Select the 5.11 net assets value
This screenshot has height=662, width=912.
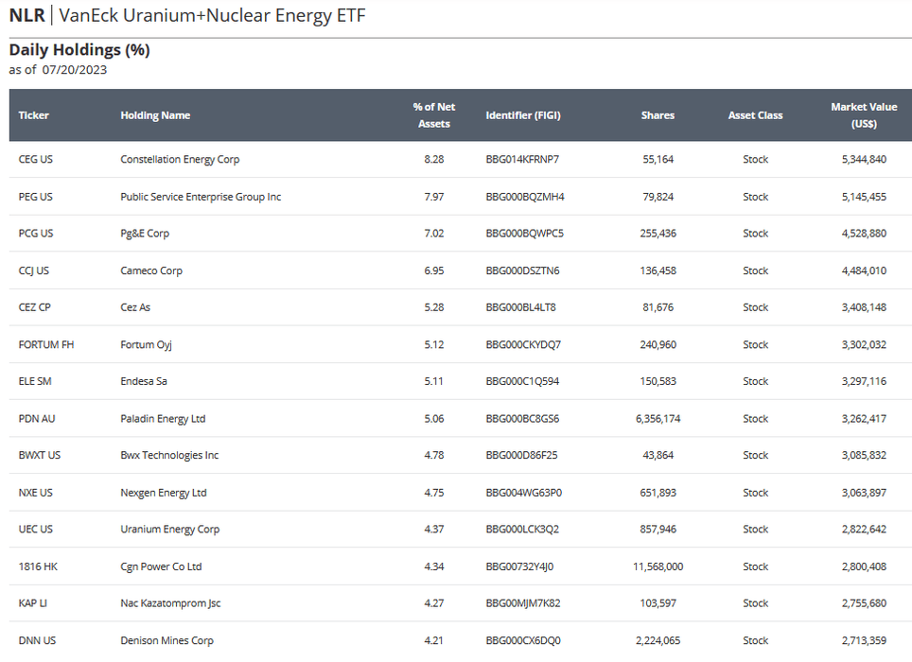[434, 381]
